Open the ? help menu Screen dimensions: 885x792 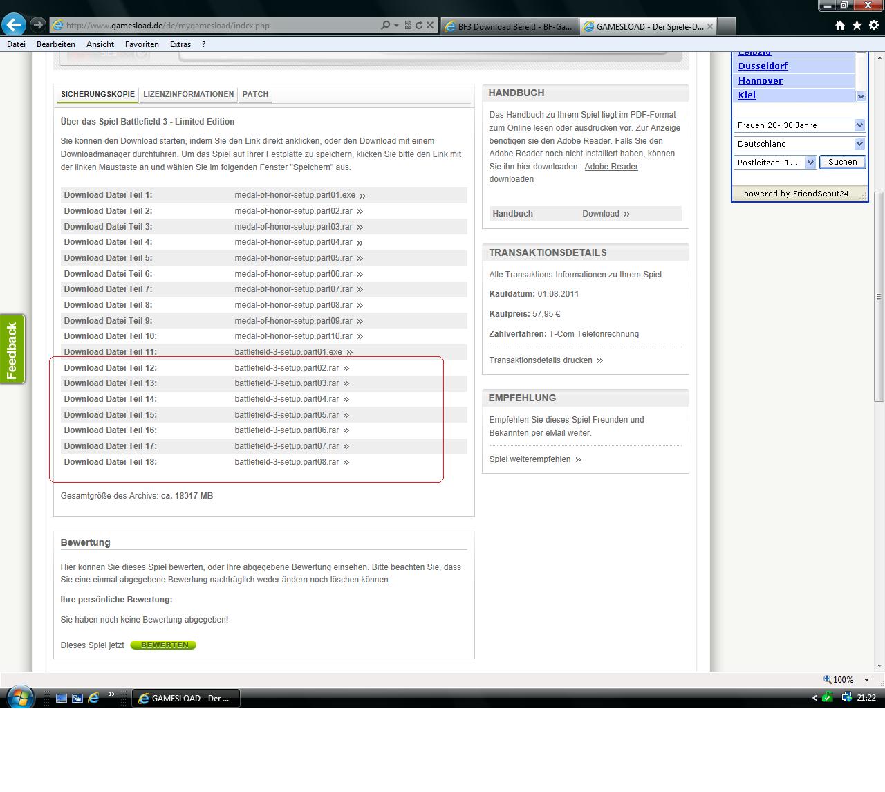pyautogui.click(x=203, y=44)
